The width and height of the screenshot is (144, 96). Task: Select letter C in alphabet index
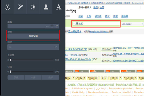pyautogui.click(x=77, y=78)
